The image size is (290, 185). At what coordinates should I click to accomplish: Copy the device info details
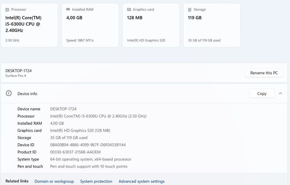point(262,93)
